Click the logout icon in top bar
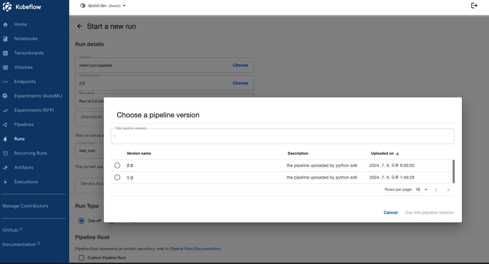This screenshot has width=489, height=264. [x=474, y=5]
